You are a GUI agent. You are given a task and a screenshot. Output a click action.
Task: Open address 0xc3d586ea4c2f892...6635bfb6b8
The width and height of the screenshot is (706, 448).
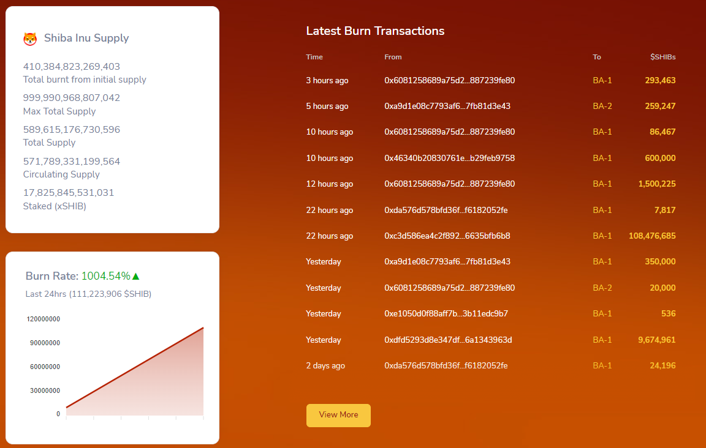[x=447, y=236]
